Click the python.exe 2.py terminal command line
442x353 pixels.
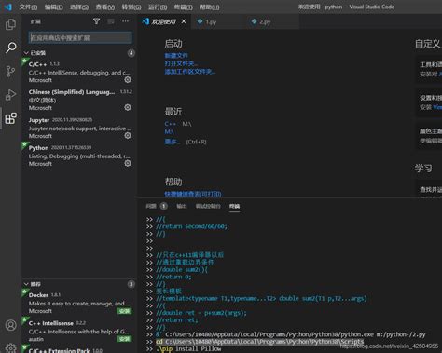(x=291, y=334)
